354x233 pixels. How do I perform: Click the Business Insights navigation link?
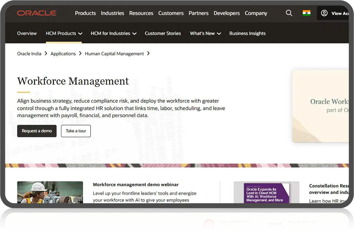click(x=247, y=33)
